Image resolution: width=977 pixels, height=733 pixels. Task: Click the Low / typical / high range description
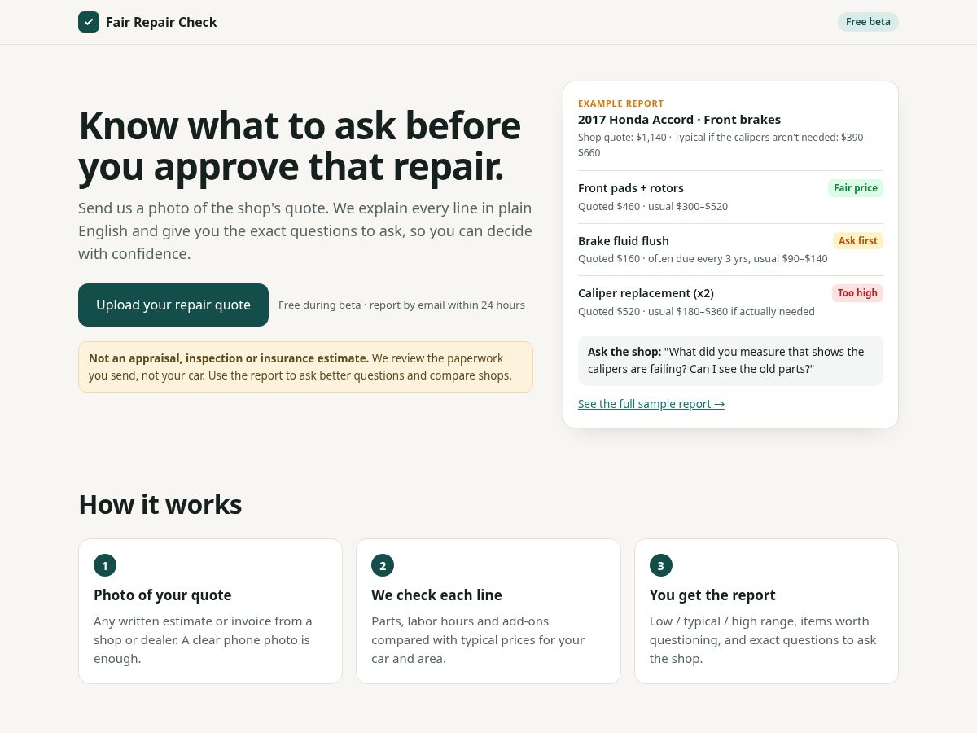pos(763,640)
